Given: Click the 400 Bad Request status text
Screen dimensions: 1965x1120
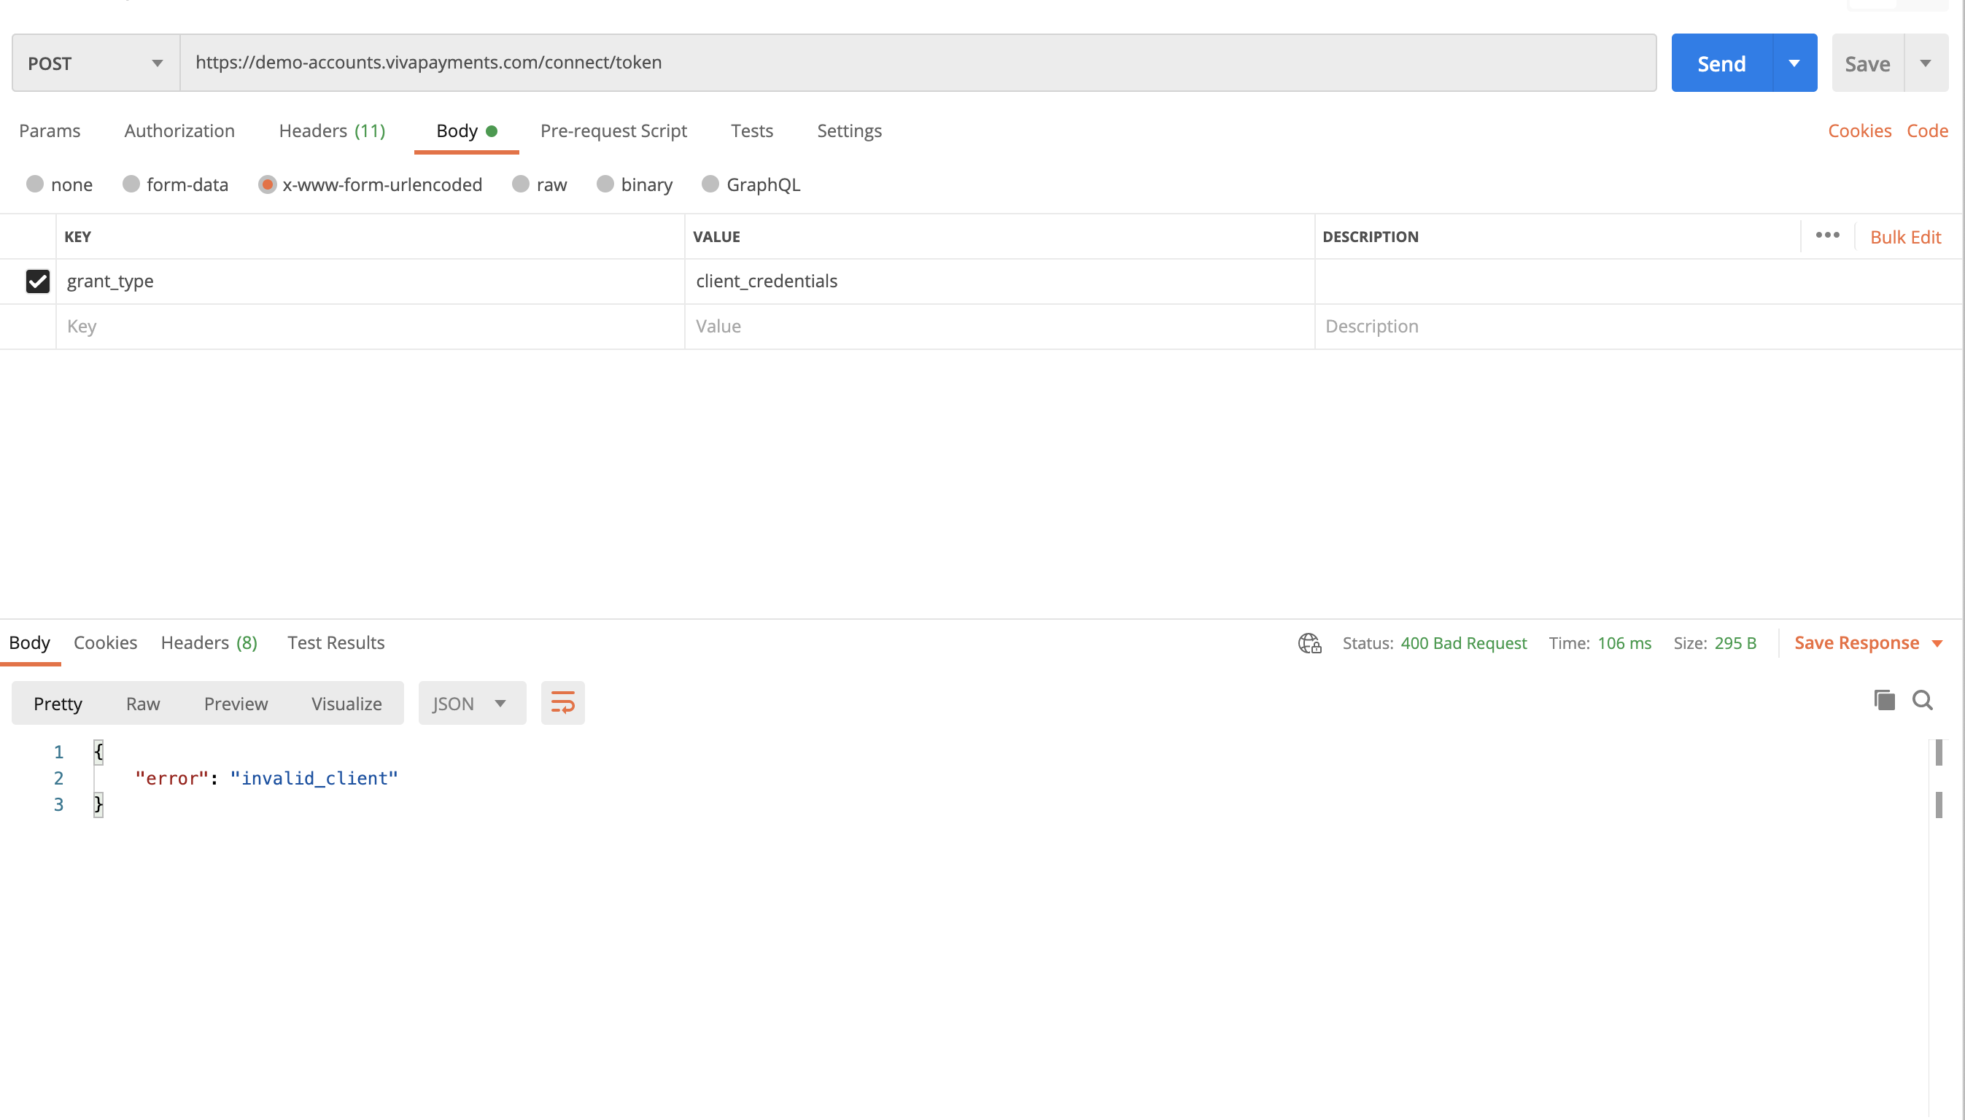Looking at the screenshot, I should coord(1463,643).
